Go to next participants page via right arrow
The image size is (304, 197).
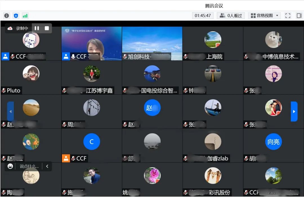click(x=294, y=111)
